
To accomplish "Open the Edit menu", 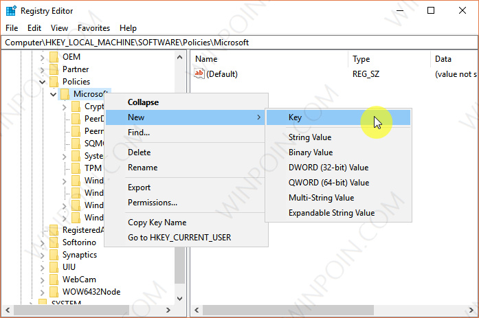I will [34, 28].
